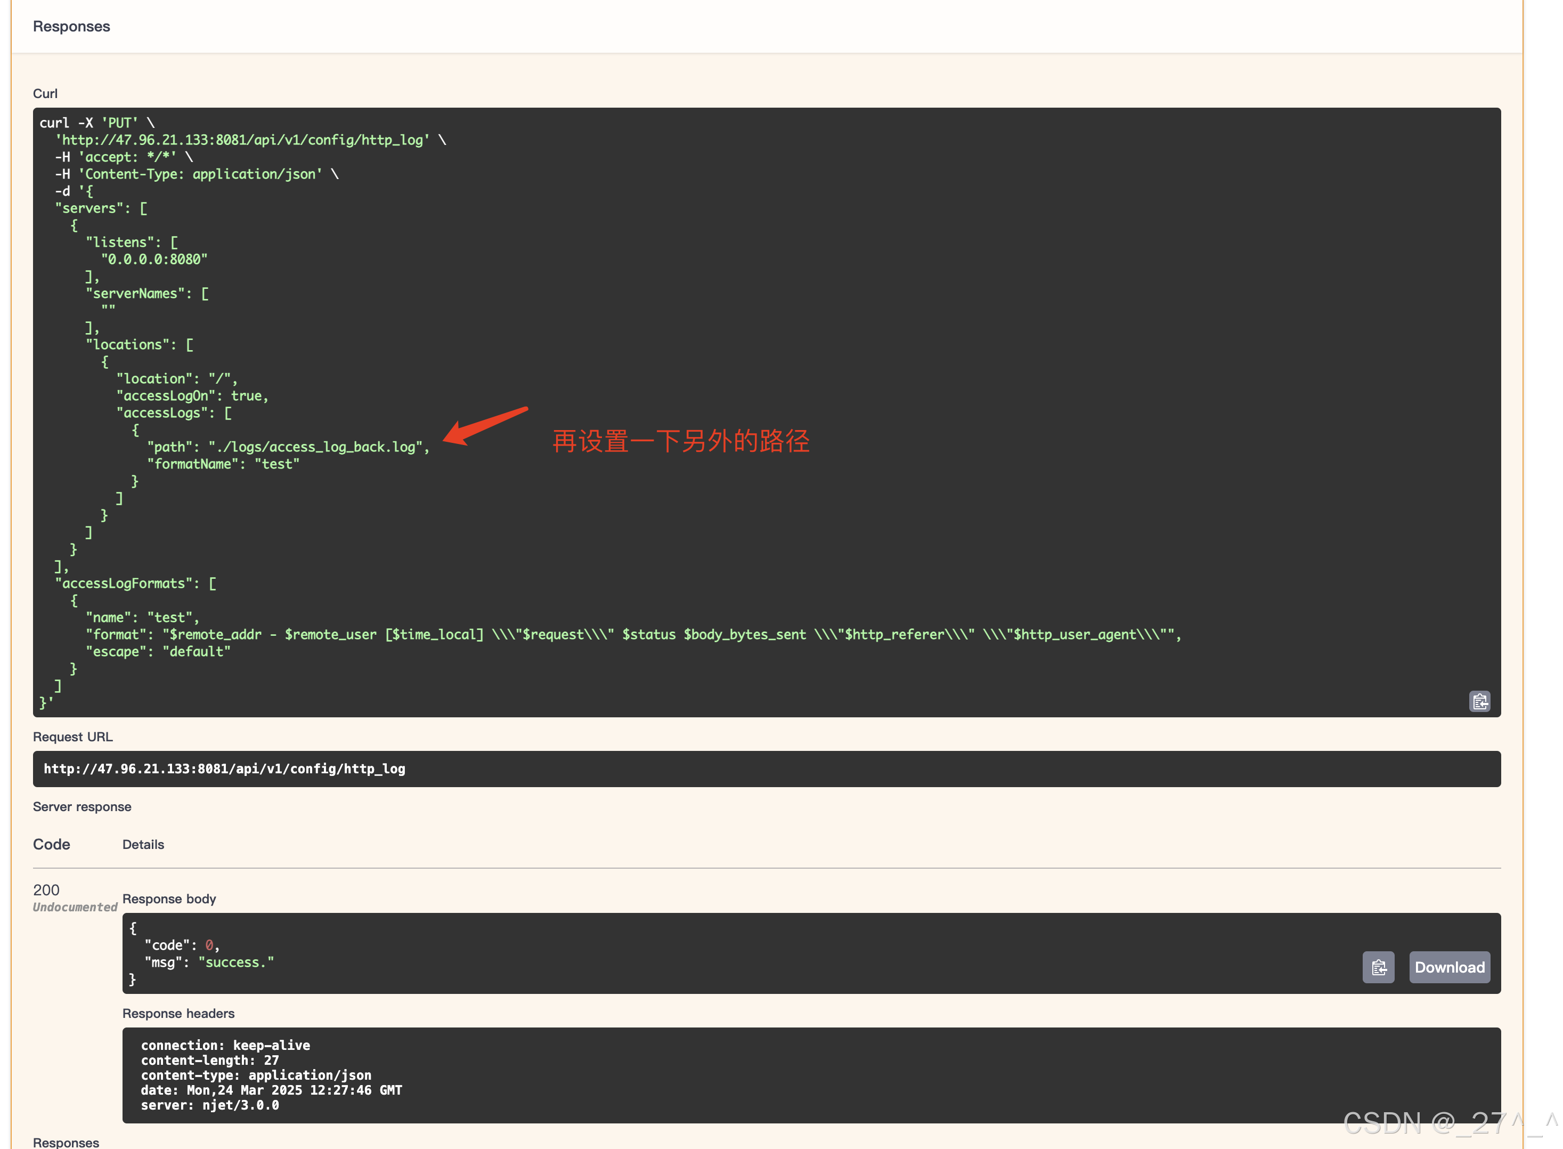Copy the response body to clipboard

pyautogui.click(x=1378, y=967)
